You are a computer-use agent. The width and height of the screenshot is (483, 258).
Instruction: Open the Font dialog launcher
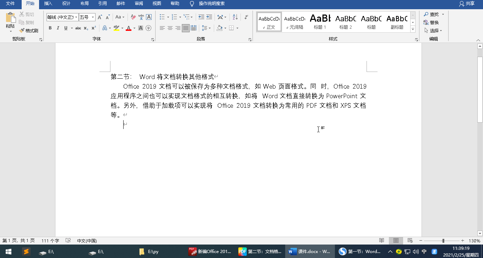point(153,40)
